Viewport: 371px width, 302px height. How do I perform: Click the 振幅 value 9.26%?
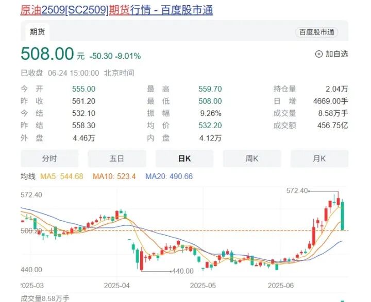click(x=211, y=113)
